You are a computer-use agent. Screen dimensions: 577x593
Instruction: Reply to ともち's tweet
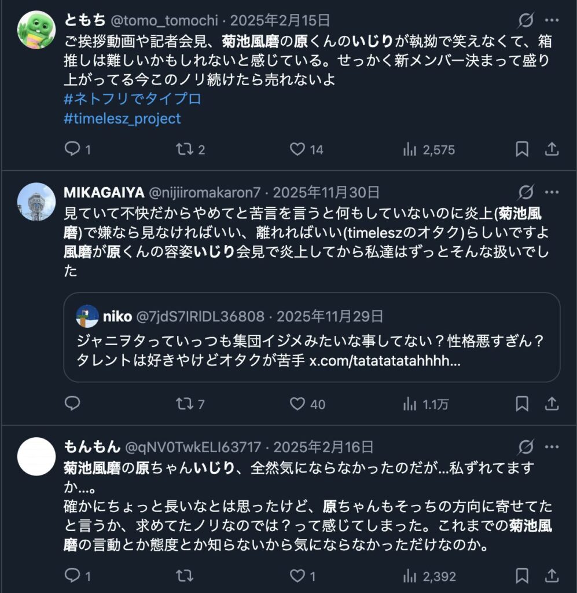tap(73, 149)
